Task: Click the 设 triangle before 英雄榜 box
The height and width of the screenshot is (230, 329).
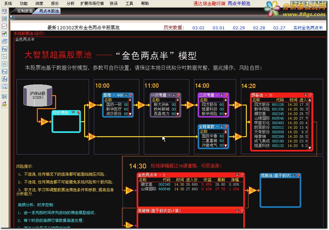Action: 129,225
